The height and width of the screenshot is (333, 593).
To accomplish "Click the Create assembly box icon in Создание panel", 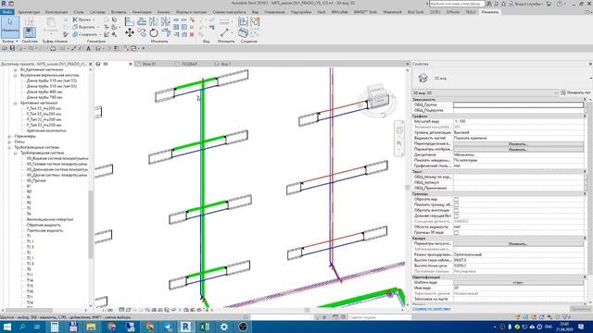I will (243, 33).
